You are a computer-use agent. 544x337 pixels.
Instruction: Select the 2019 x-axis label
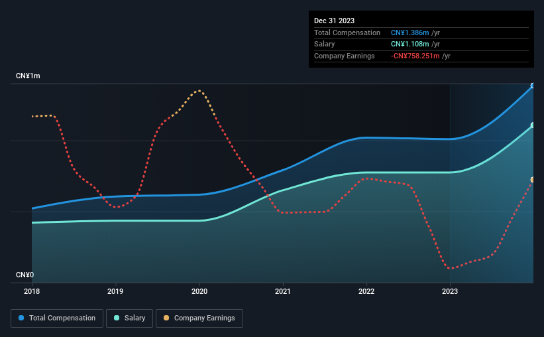tap(115, 291)
